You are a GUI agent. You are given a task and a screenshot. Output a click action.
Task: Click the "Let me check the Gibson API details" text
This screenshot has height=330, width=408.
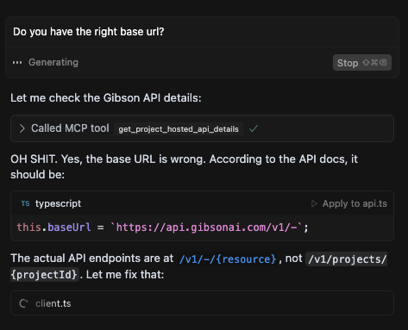click(106, 98)
